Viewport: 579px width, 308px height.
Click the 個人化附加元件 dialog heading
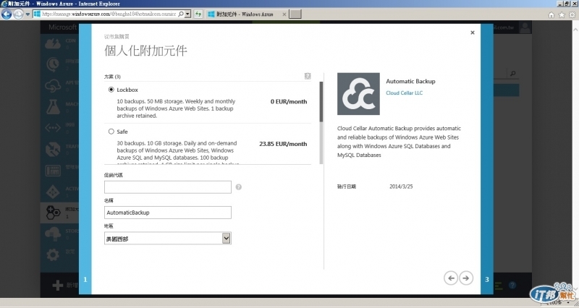(x=145, y=51)
